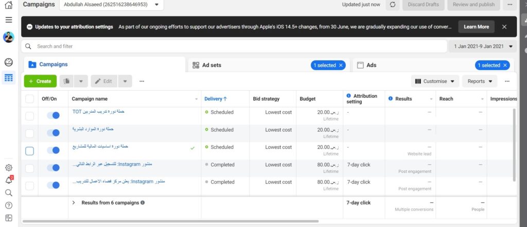Click the duplicate campaign icon
This screenshot has height=227, width=527.
67,81
